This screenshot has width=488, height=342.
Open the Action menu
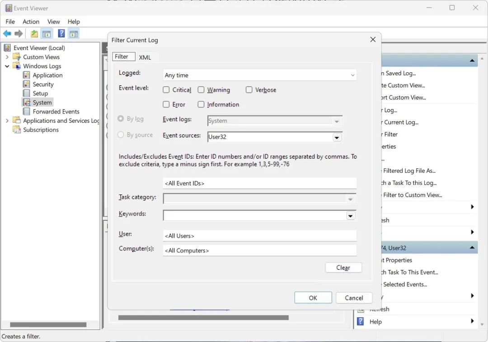pyautogui.click(x=31, y=22)
